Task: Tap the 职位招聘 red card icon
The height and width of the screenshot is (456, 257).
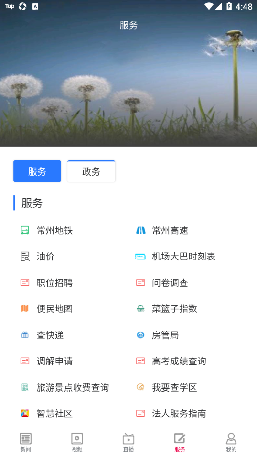Action: [x=25, y=282]
